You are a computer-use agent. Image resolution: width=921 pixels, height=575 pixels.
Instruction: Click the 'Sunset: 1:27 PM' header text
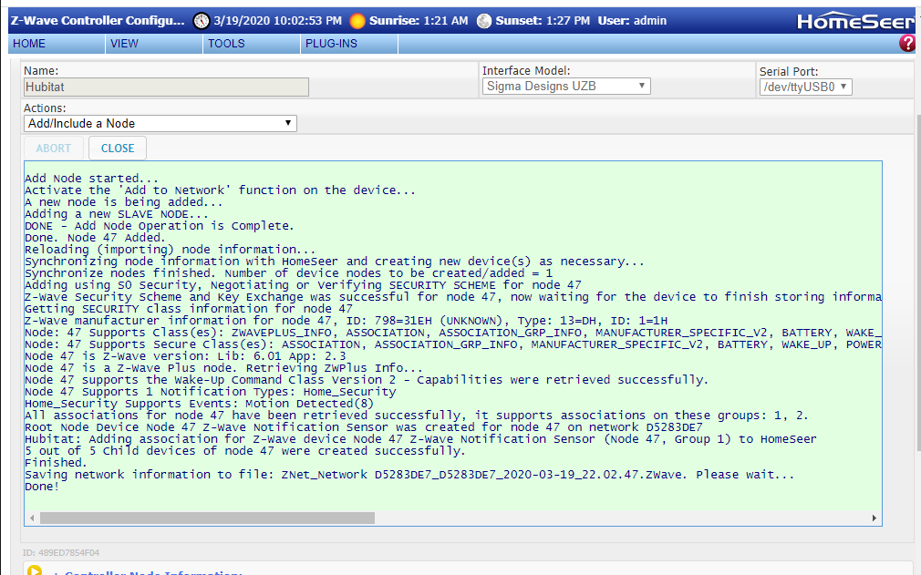(x=543, y=21)
